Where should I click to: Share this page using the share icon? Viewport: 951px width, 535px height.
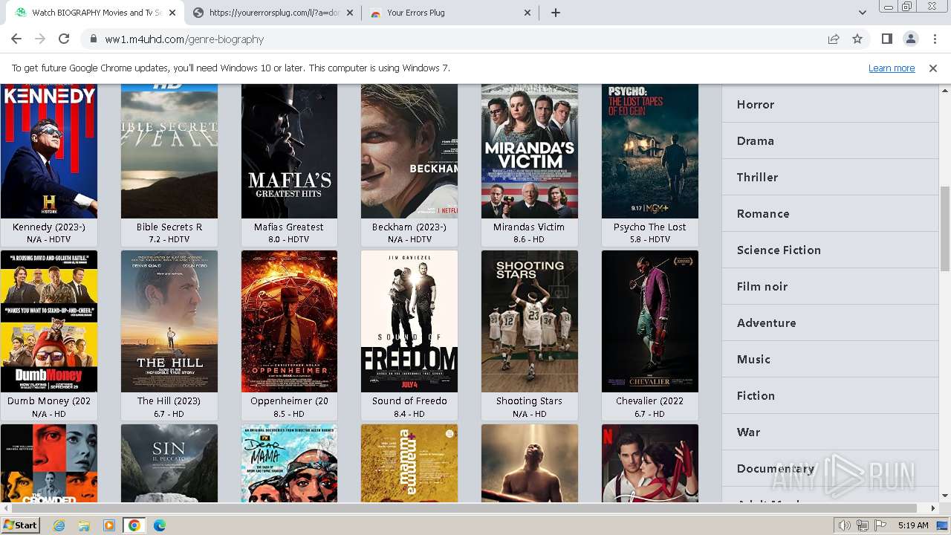pyautogui.click(x=834, y=39)
